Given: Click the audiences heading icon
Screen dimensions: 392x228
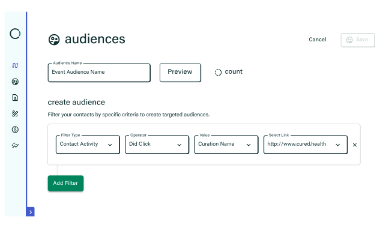Looking at the screenshot, I should pyautogui.click(x=54, y=40).
